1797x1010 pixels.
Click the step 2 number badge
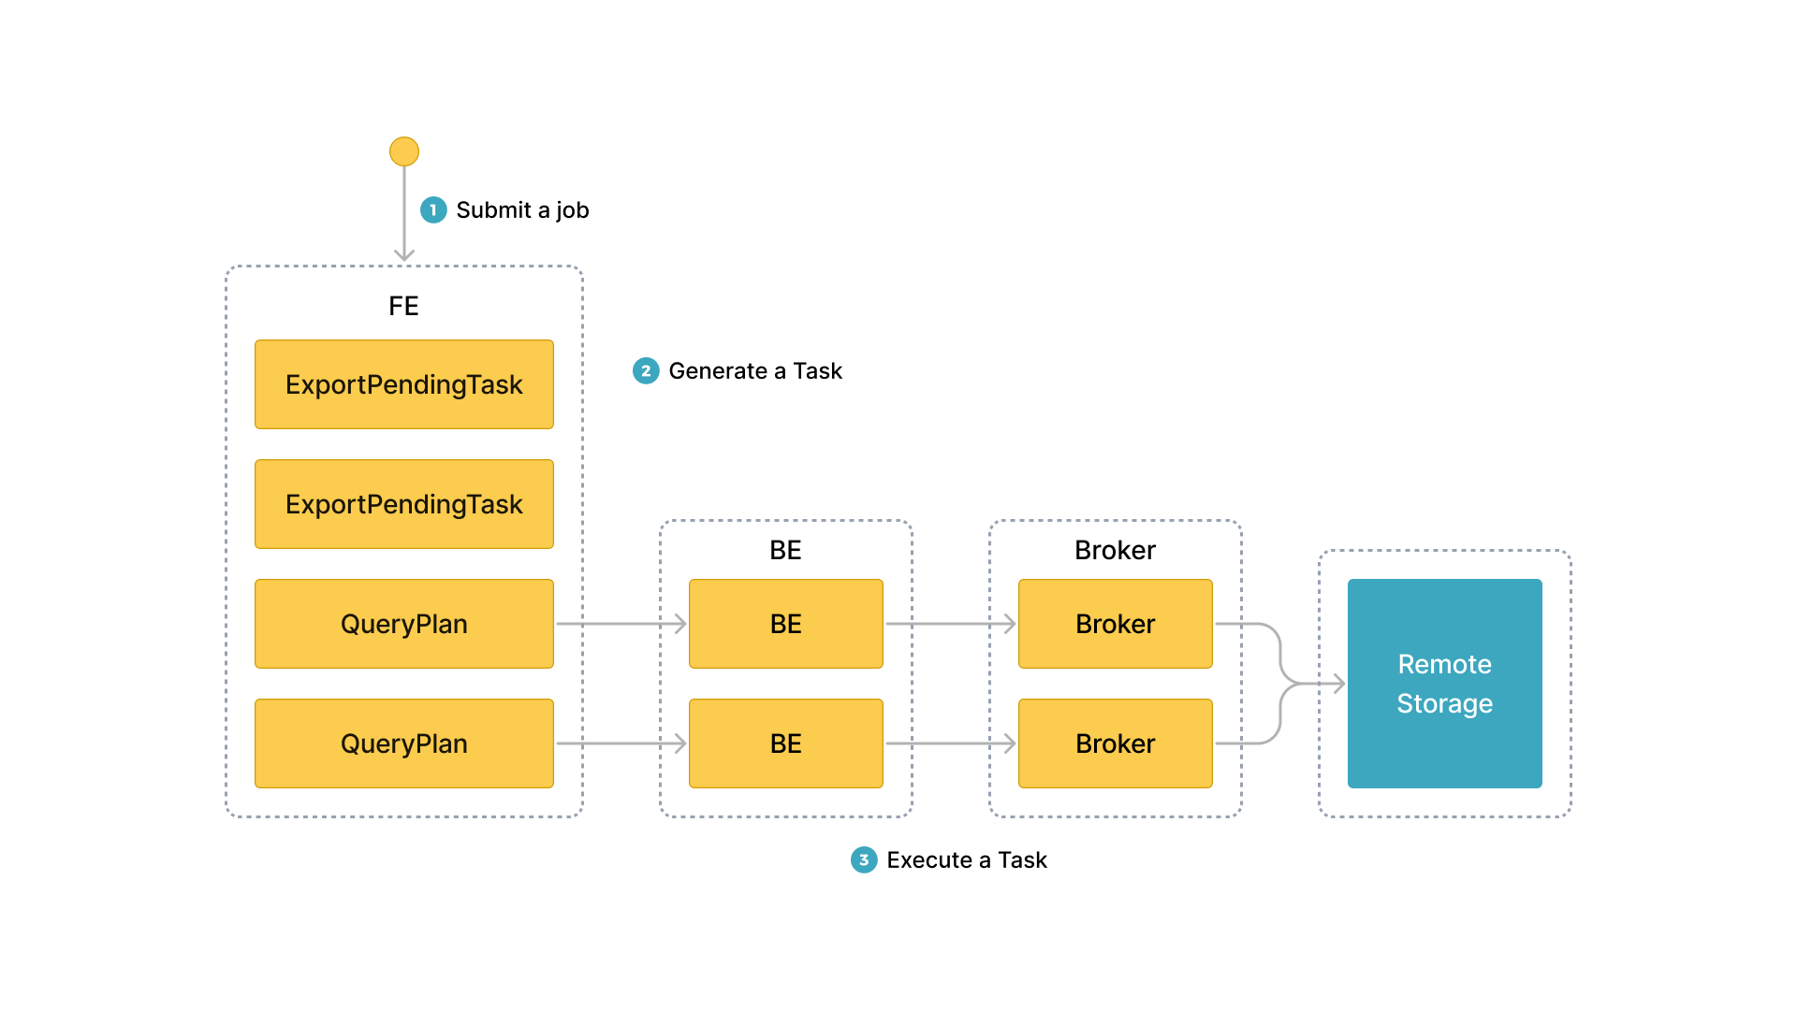[646, 371]
